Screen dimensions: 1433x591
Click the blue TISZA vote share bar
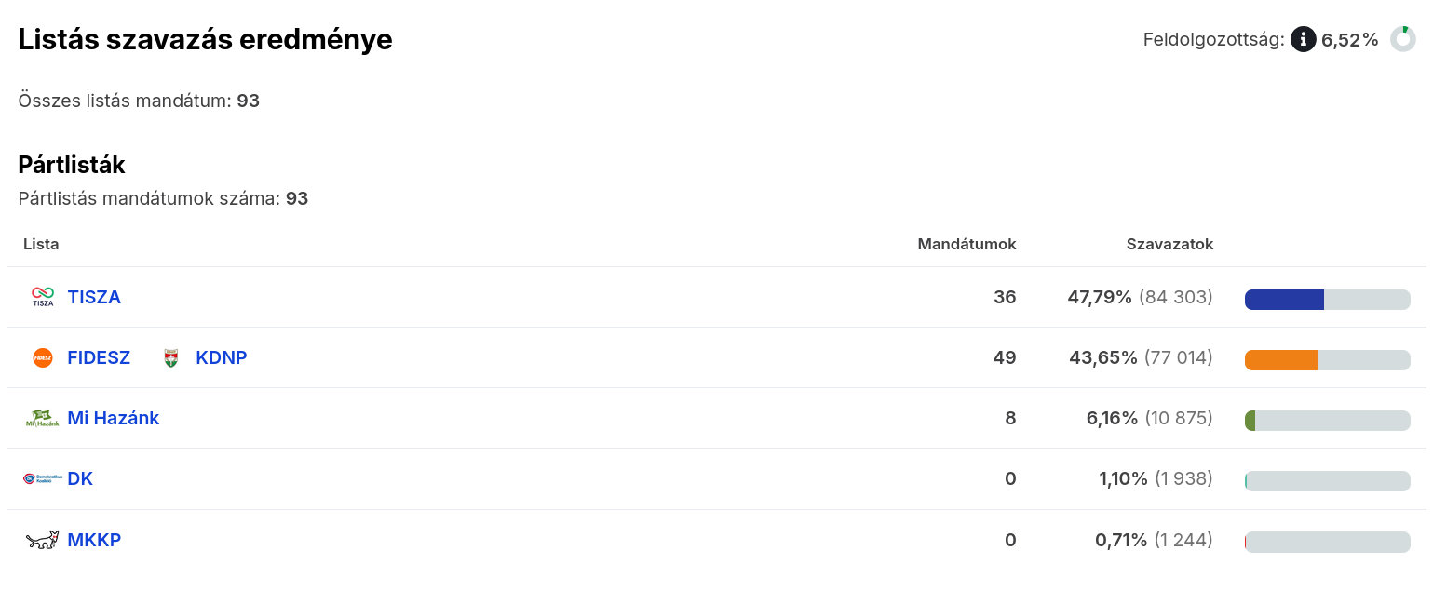coord(1284,299)
